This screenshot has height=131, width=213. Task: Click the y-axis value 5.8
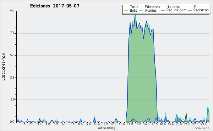tap(12, 55)
